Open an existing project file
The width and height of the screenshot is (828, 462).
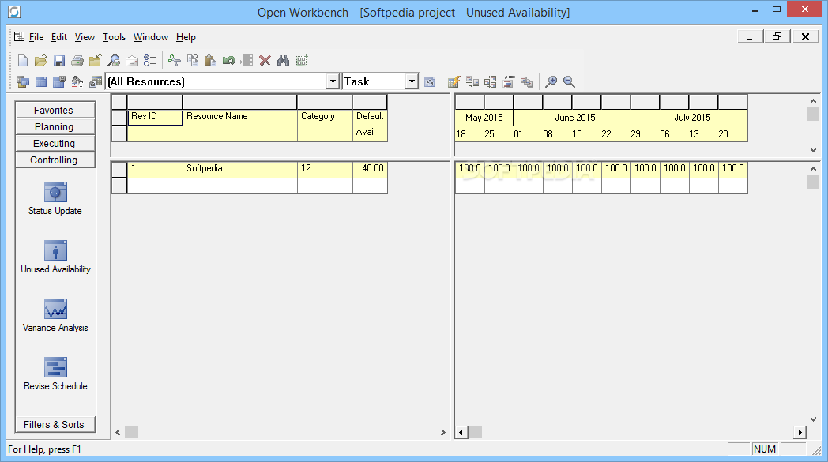pyautogui.click(x=40, y=61)
